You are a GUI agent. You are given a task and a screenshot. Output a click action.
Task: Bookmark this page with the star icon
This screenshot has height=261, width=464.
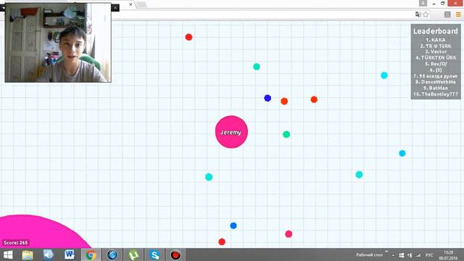pos(426,14)
